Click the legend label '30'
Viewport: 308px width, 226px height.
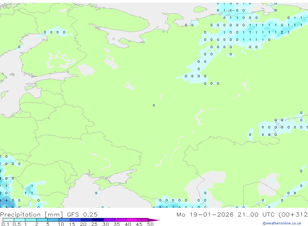click(105, 224)
